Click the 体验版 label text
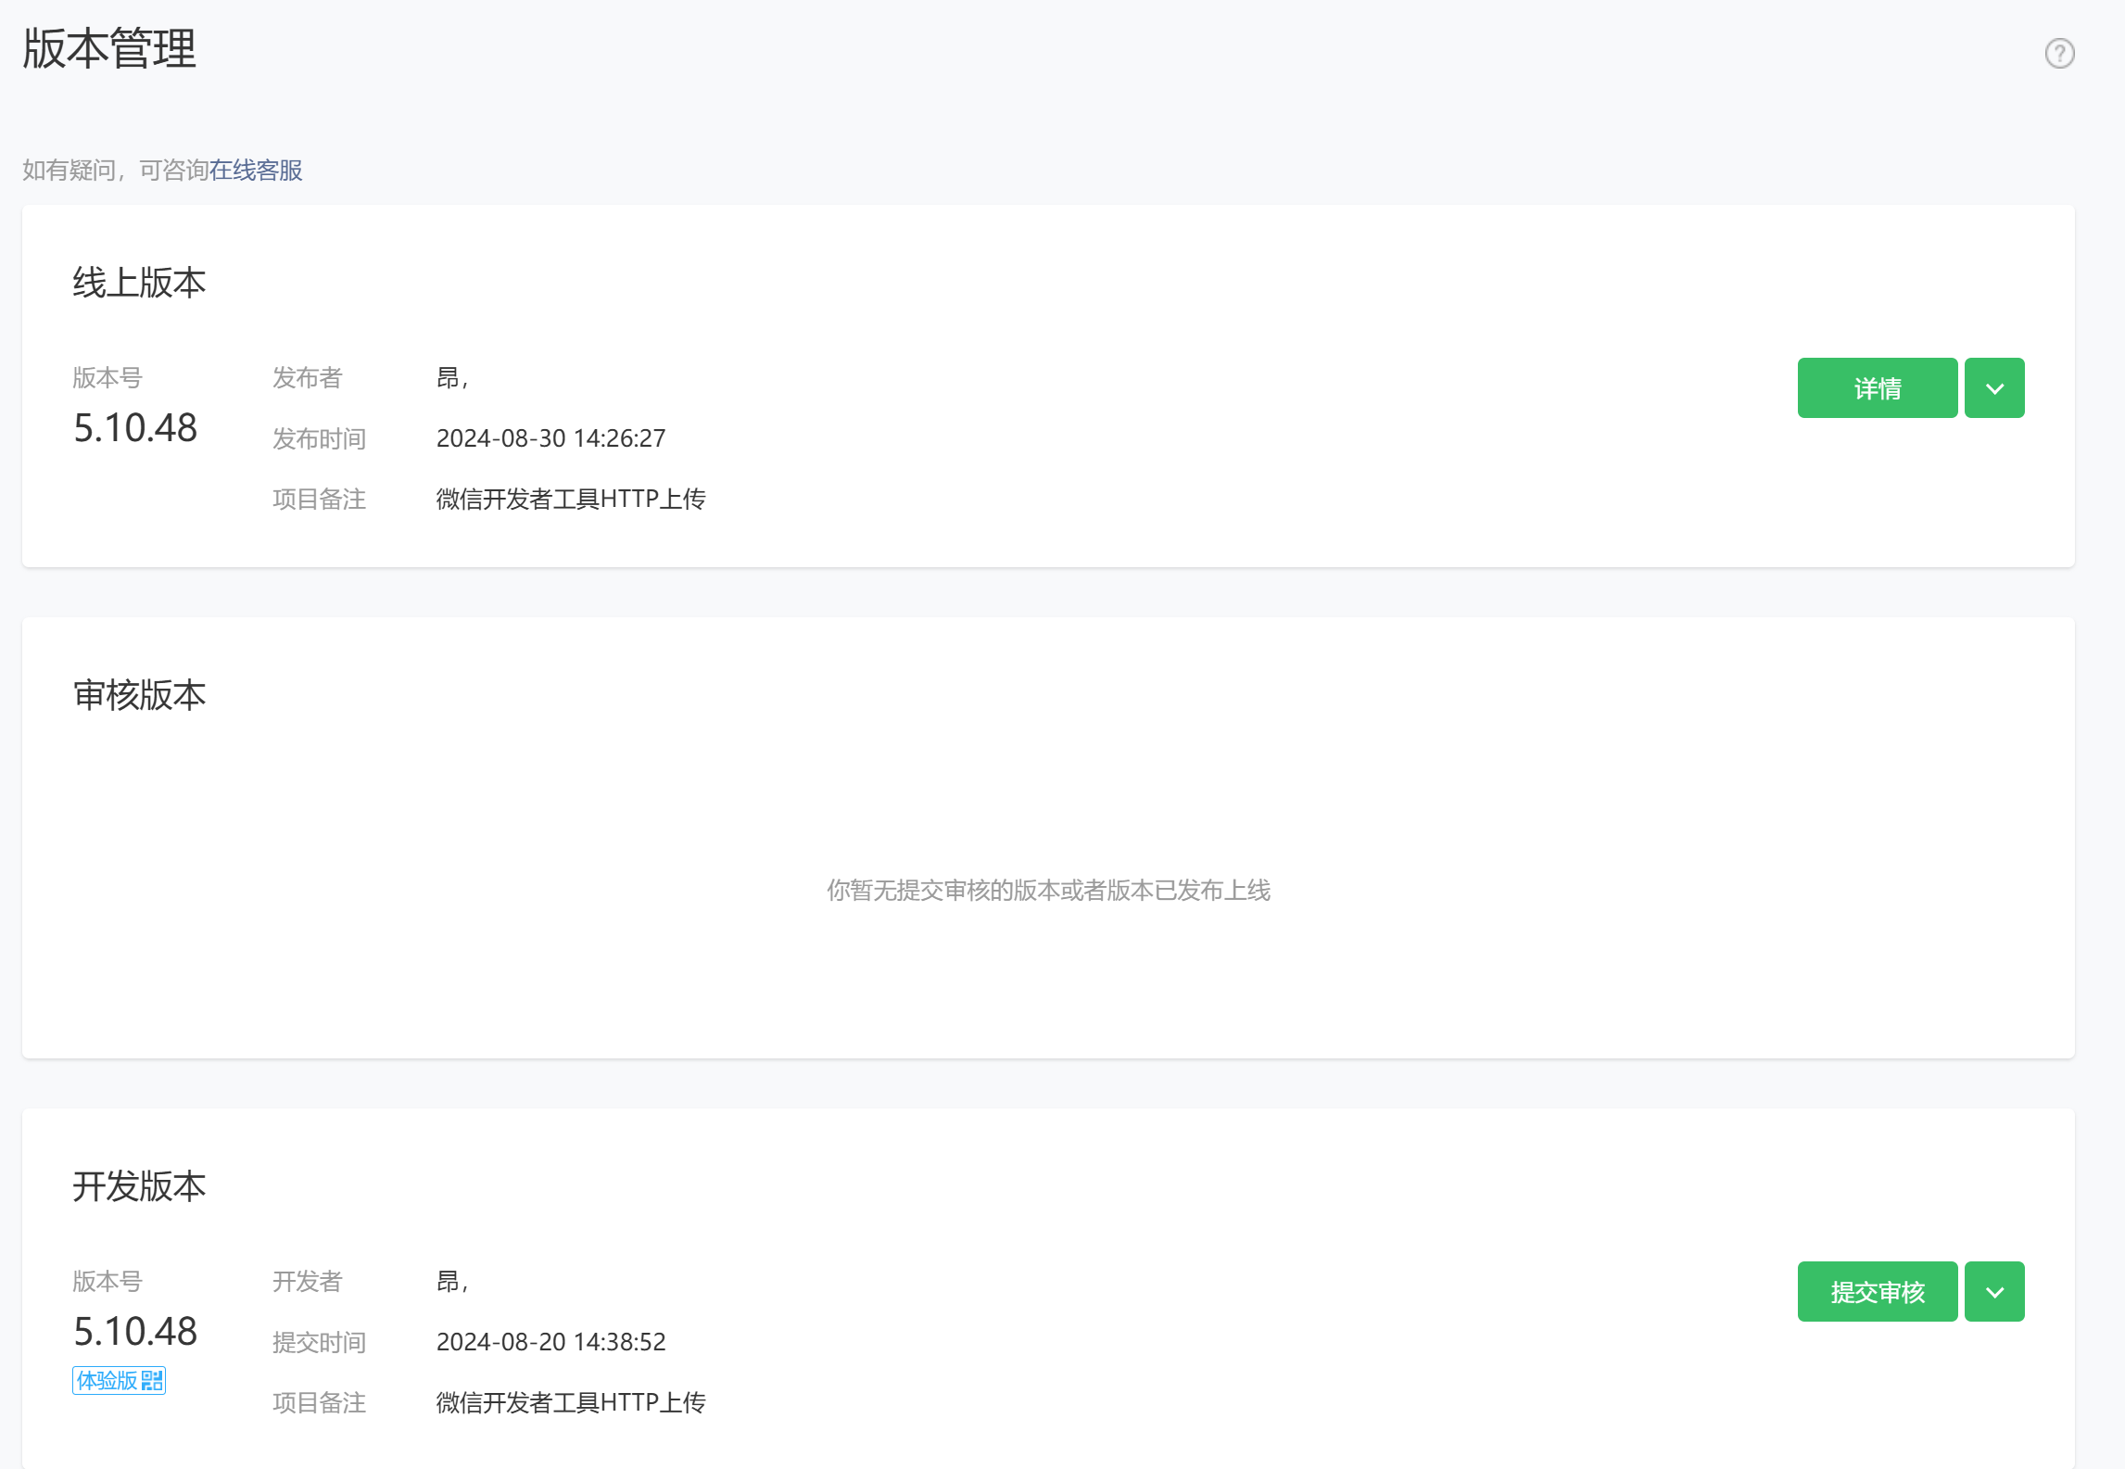The image size is (2125, 1469). 107,1381
